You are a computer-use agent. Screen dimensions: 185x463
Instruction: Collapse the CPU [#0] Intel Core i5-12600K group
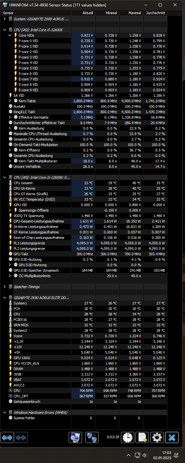click(4, 30)
